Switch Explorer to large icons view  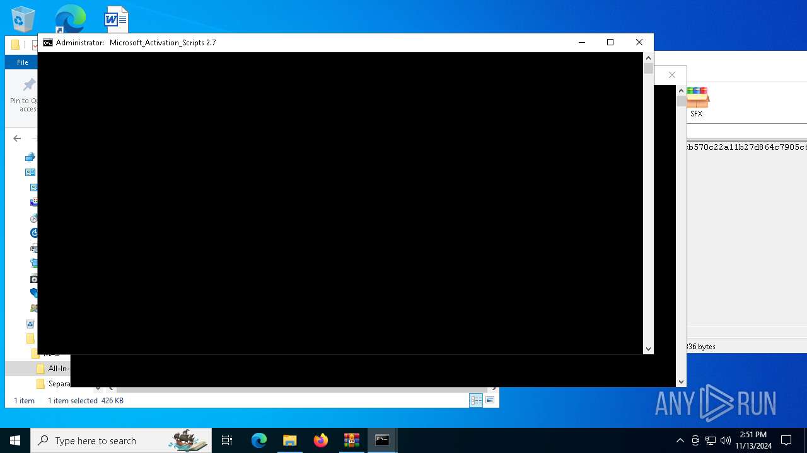[x=490, y=400]
